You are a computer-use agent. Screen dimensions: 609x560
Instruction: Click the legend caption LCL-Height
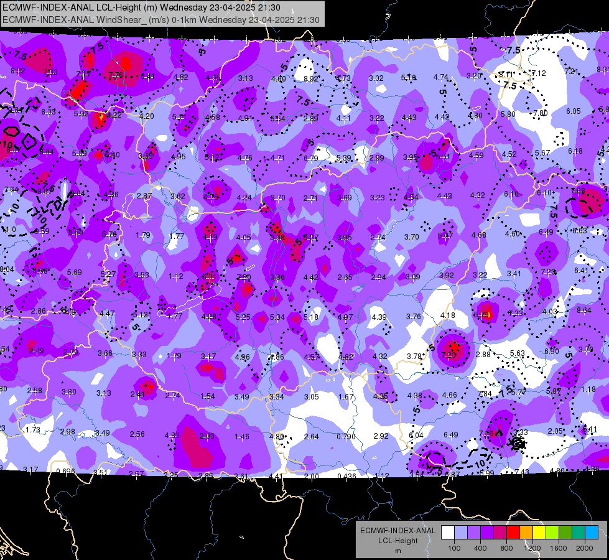coord(398,541)
